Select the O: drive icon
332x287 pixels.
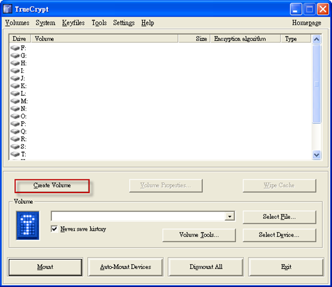(x=15, y=116)
